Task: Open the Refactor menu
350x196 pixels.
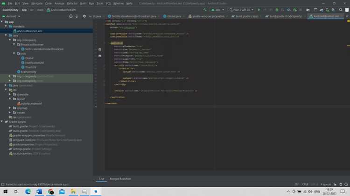Action: (x=72, y=3)
